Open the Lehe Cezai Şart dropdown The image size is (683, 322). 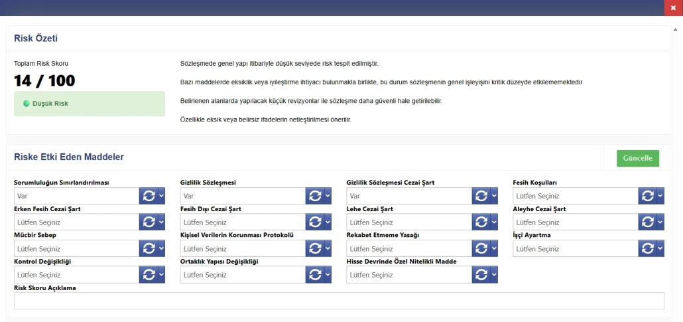click(409, 222)
